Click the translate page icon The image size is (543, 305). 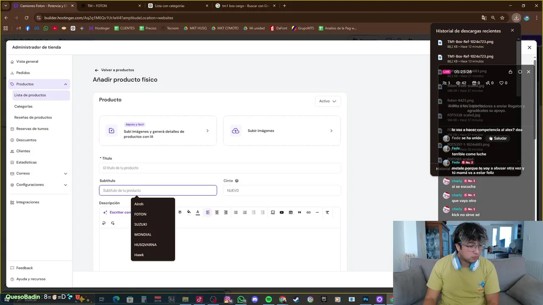484,18
